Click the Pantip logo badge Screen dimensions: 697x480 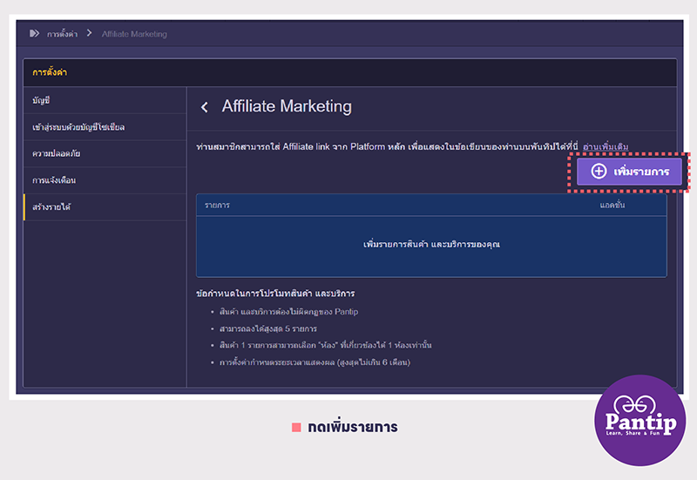639,421
